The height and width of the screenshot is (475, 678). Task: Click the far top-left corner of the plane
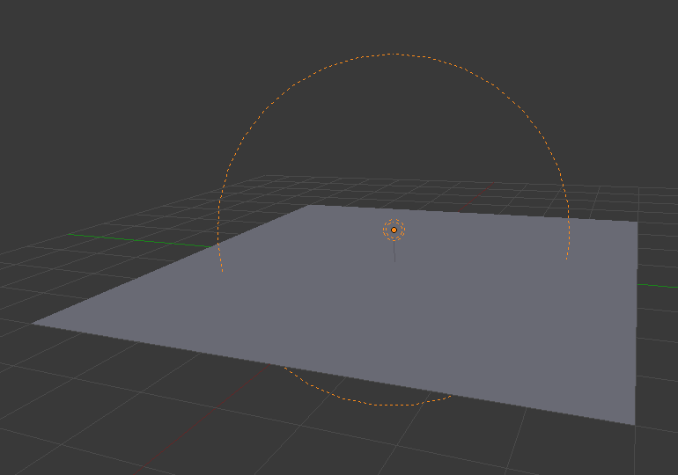click(309, 206)
